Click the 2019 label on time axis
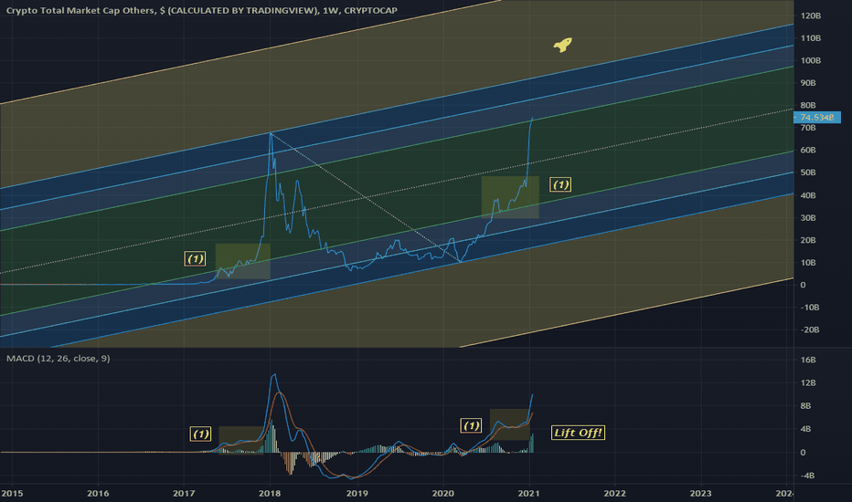This screenshot has height=502, width=852. 357,493
